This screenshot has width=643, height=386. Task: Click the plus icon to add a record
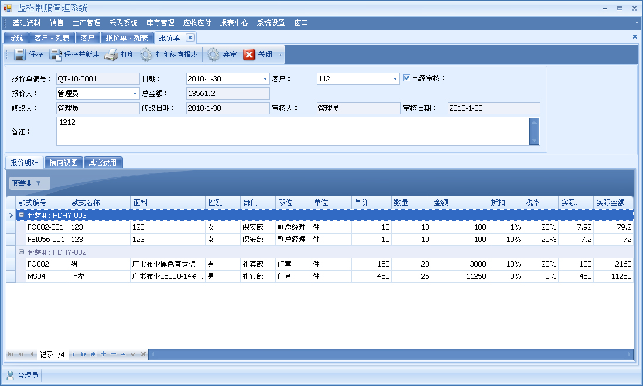[103, 354]
